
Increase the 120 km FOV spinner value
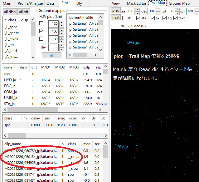tap(61, 22)
